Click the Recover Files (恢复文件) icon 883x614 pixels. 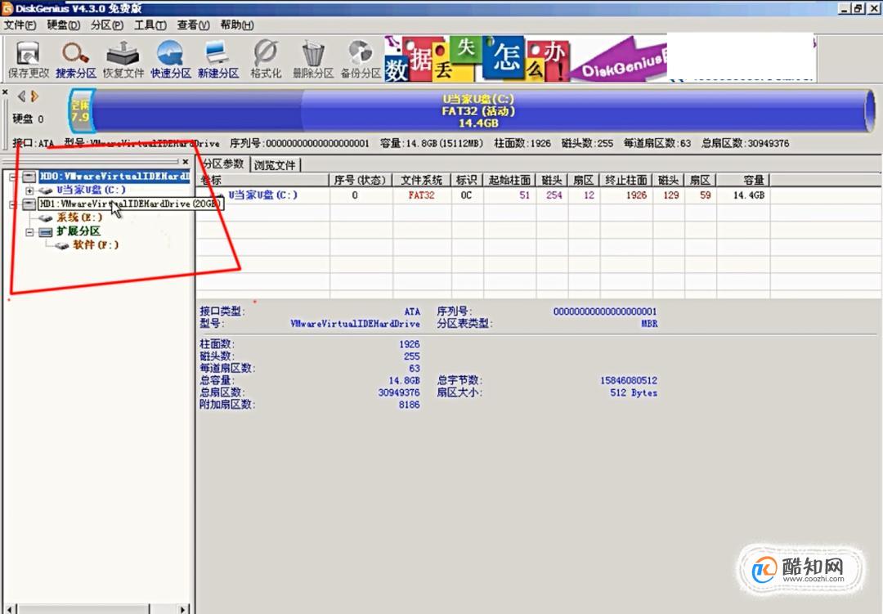(x=123, y=60)
